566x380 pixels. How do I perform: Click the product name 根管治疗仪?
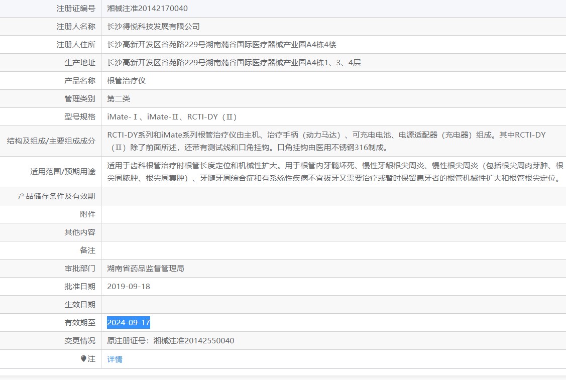pos(127,80)
